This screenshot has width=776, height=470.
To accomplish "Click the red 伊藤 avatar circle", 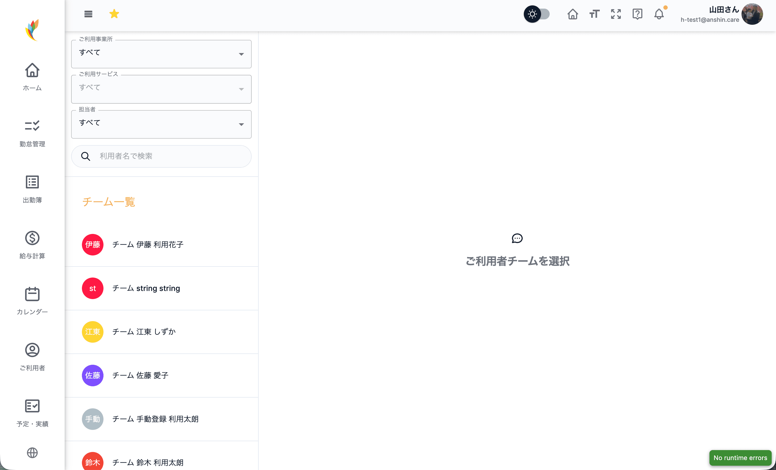I will coord(93,245).
